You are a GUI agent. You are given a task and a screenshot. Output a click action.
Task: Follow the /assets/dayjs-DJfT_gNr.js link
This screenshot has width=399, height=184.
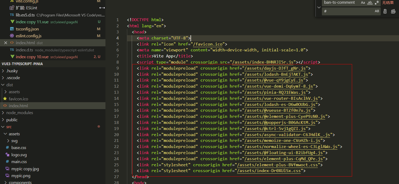[x=275, y=68]
